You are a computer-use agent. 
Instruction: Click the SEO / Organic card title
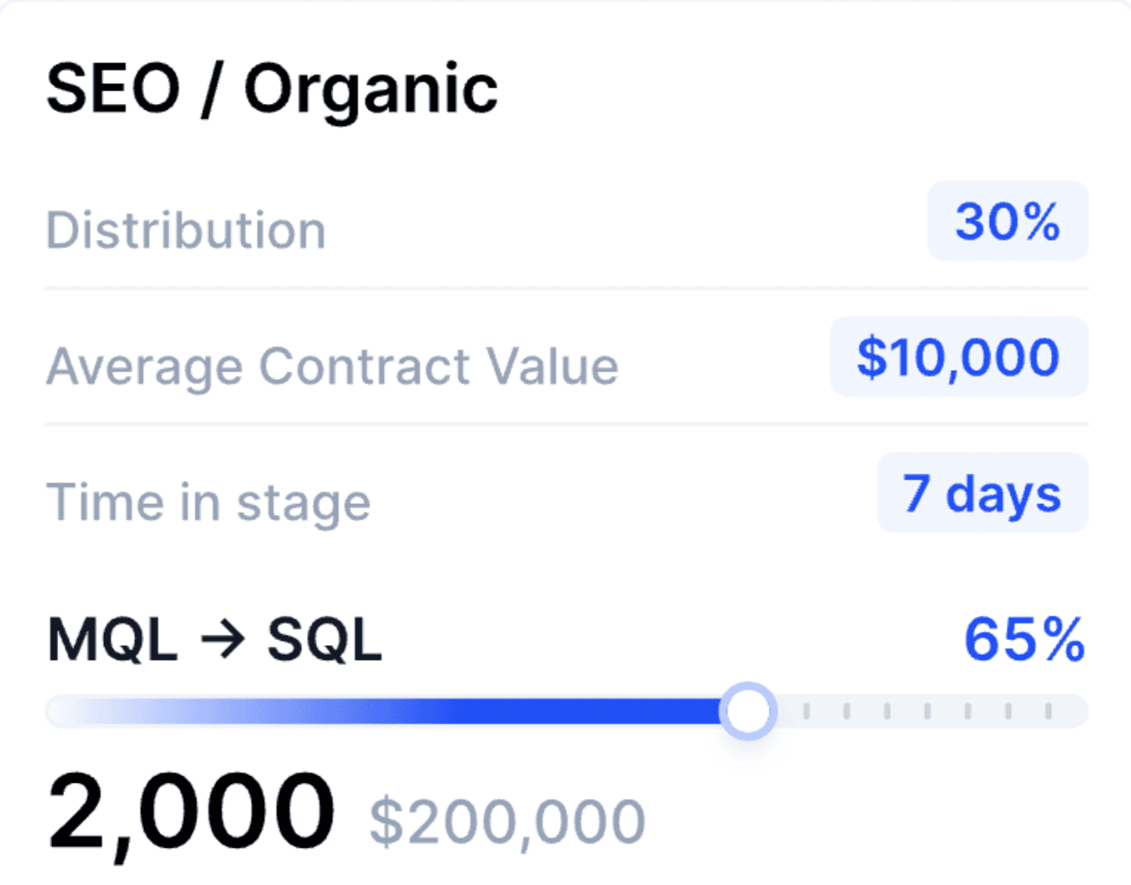coord(272,89)
